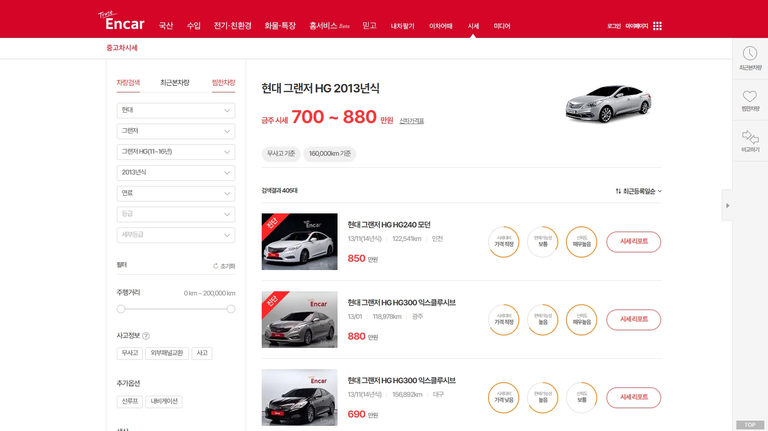The height and width of the screenshot is (431, 768).
Task: Open the 등급 grade dropdown
Action: pyautogui.click(x=176, y=214)
